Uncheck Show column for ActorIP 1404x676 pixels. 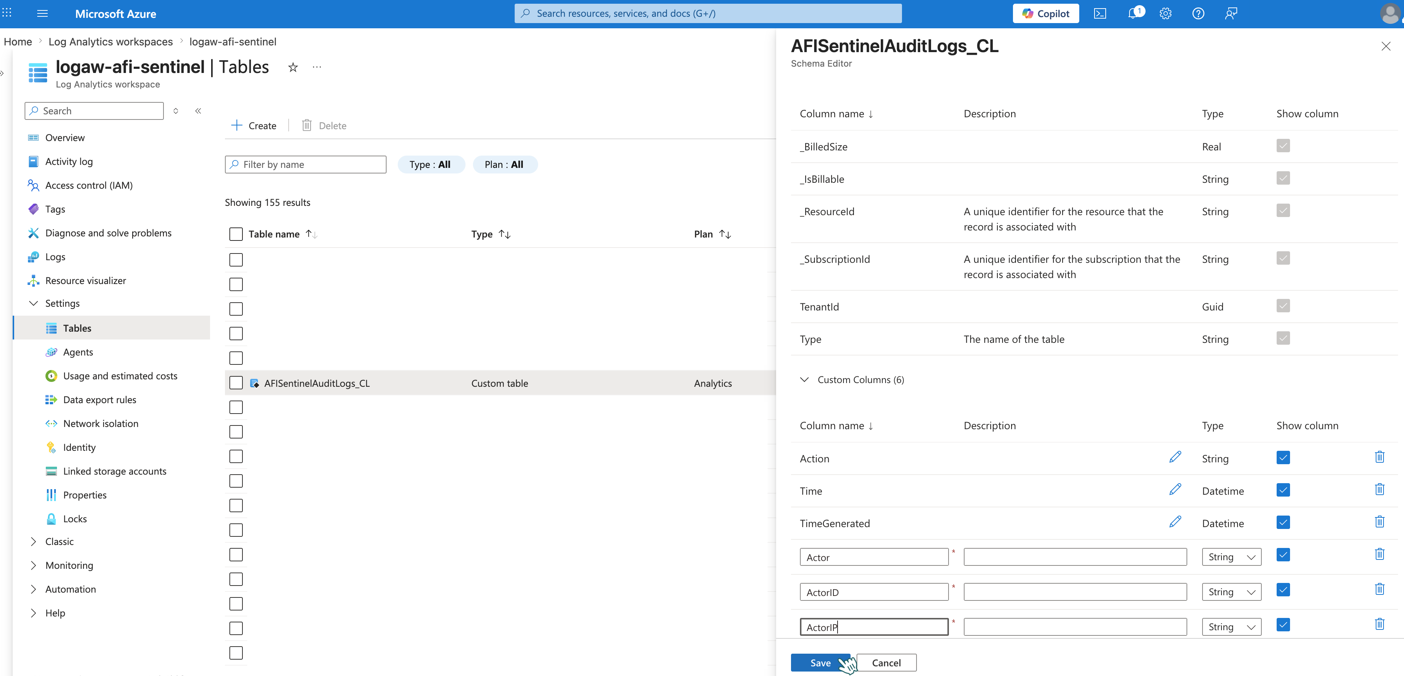tap(1283, 625)
